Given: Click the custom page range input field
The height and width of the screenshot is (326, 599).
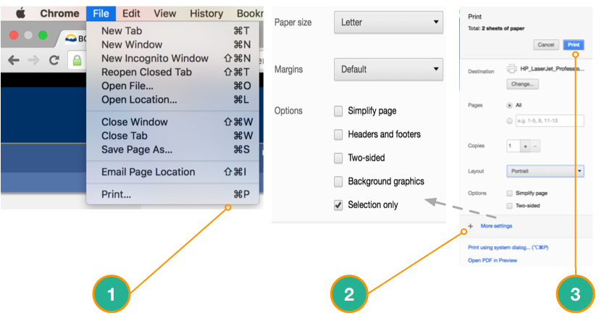Looking at the screenshot, I should (x=548, y=121).
